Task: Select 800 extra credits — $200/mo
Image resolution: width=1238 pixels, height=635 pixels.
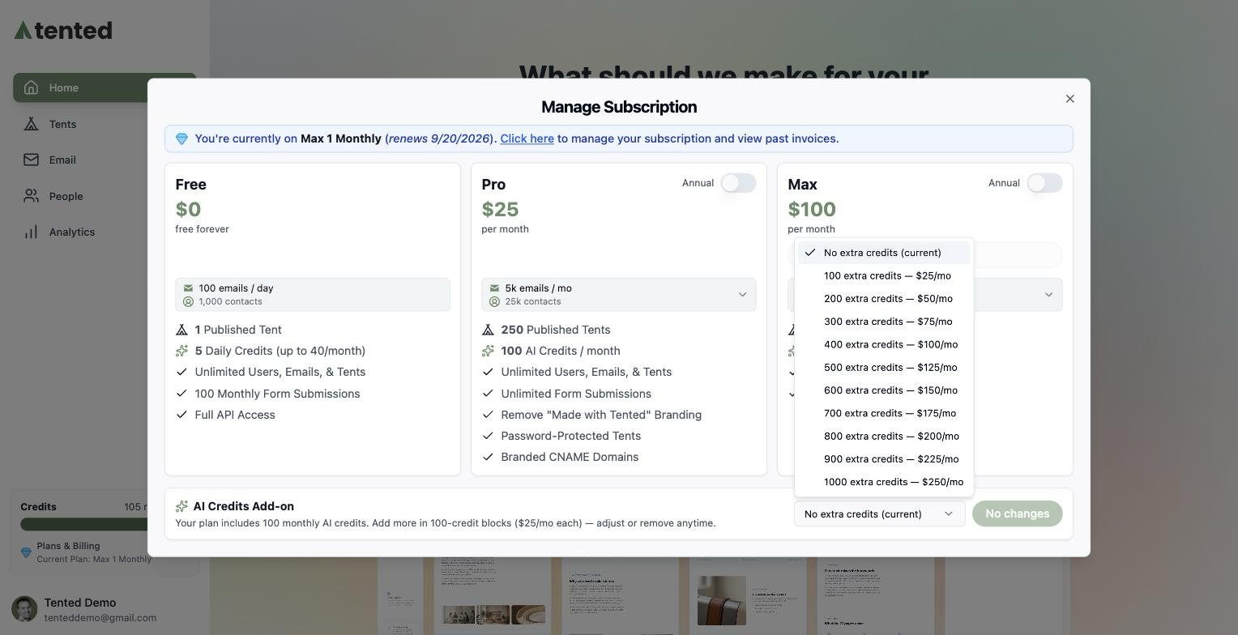Action: click(x=884, y=437)
